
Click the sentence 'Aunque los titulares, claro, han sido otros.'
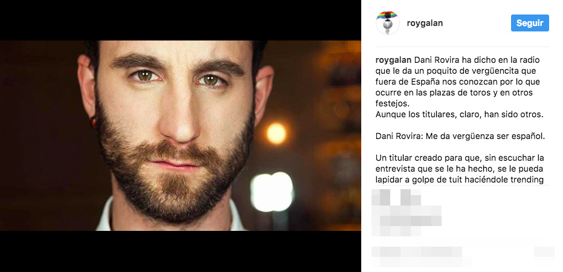click(460, 115)
